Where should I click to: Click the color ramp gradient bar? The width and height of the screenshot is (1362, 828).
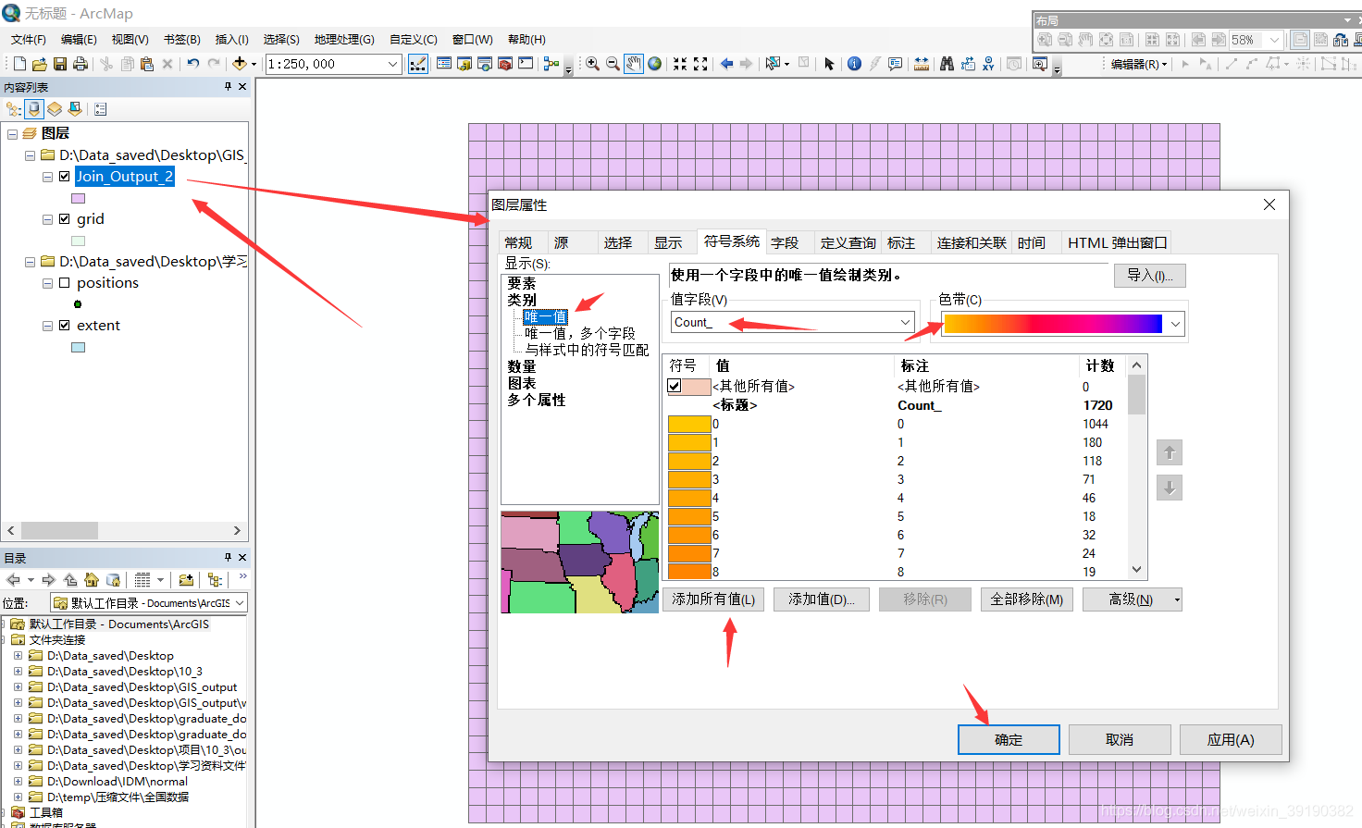tap(1053, 324)
